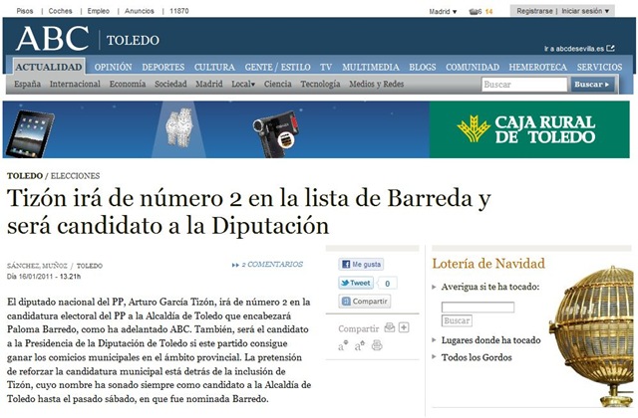Viewport: 638px width, 418px height.
Task: Send article by email envelope icon
Action: 390,327
